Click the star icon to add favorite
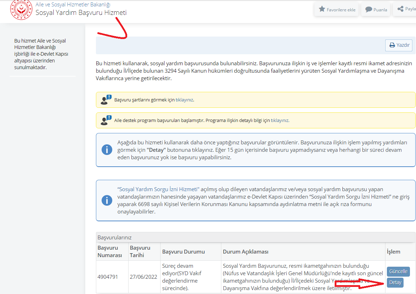 pos(322,9)
